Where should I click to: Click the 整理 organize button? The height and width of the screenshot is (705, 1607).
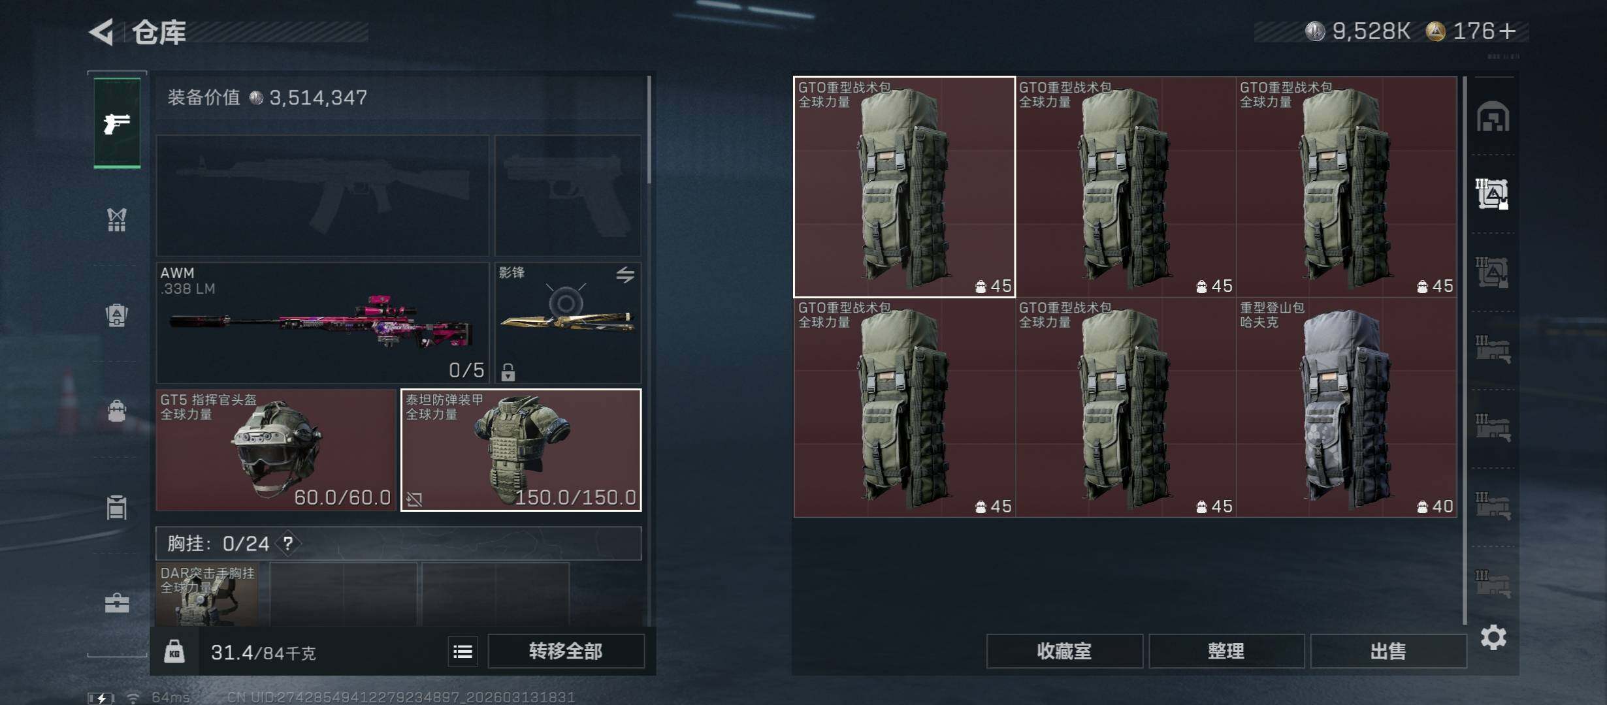(1226, 651)
